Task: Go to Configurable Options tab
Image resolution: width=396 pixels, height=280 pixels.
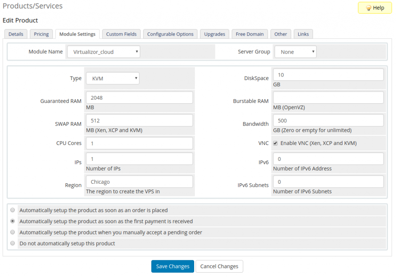Action: pos(170,34)
